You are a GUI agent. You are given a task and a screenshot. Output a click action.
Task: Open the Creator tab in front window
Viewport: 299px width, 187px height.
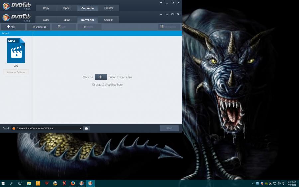coord(108,20)
